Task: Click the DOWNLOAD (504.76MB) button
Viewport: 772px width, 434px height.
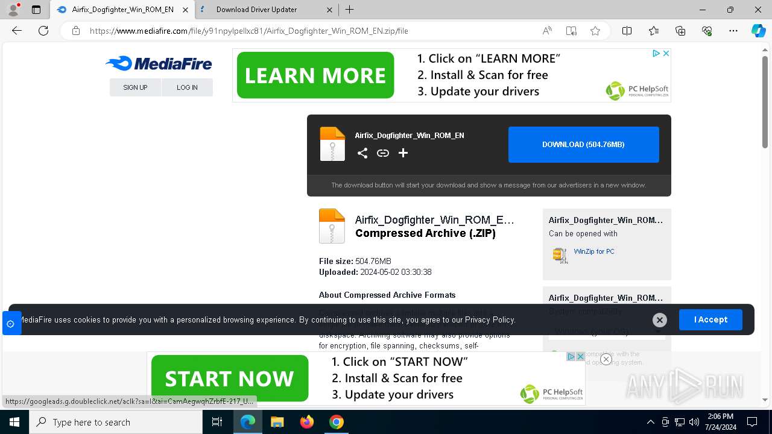Action: pos(583,145)
